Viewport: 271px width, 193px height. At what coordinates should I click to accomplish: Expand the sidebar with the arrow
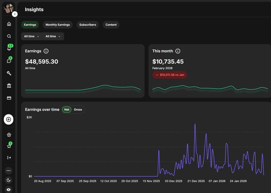pos(15,14)
